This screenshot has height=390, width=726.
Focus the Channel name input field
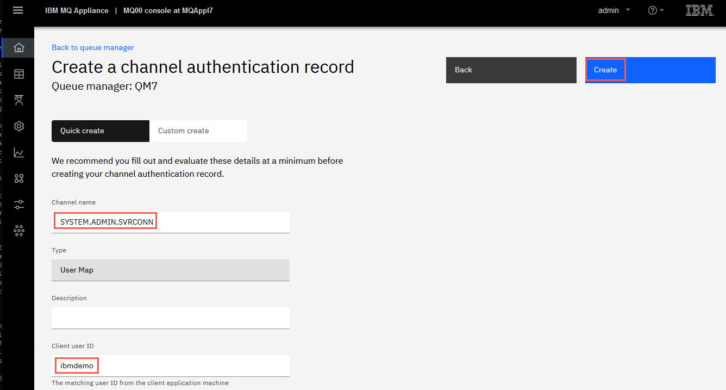click(171, 222)
